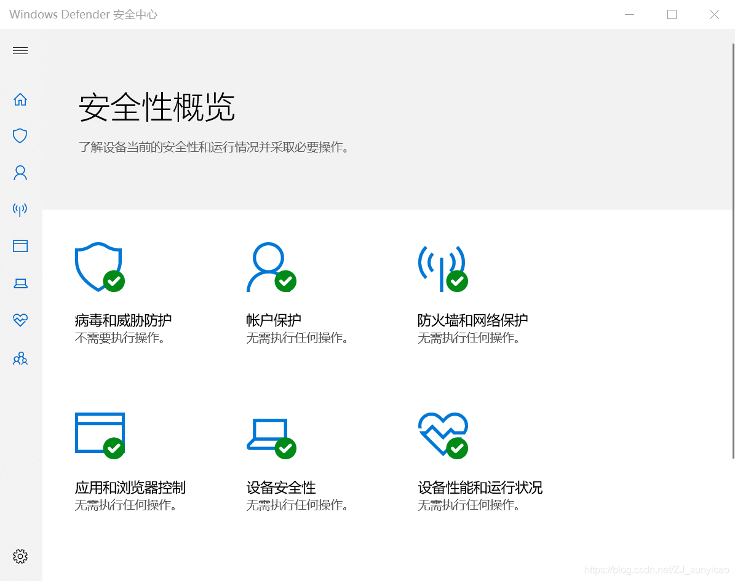
Task: Click status text under 设备安全性
Action: click(x=297, y=505)
